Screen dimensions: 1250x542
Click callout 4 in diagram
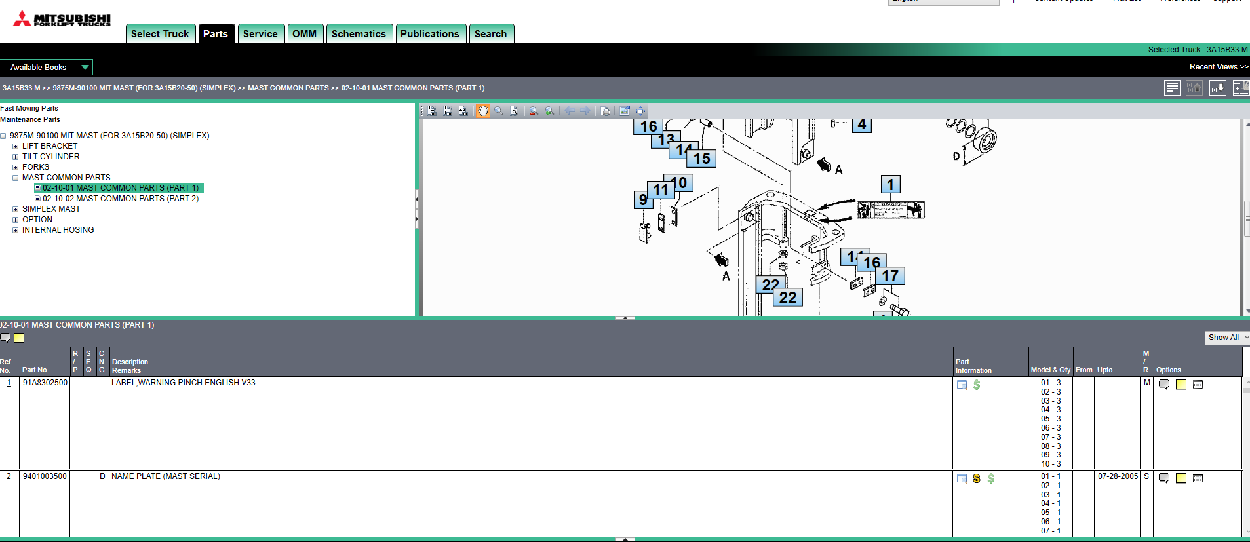[x=861, y=125]
